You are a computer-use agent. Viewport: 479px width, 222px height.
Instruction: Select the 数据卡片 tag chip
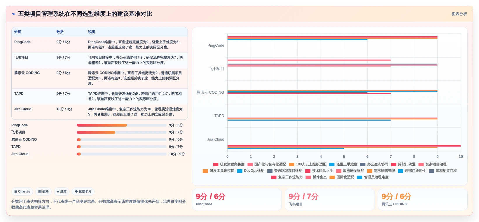click(83, 192)
